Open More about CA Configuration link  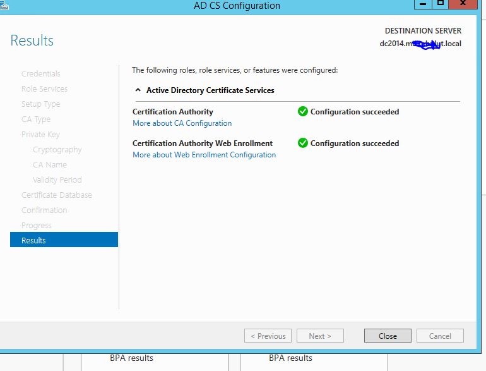(182, 123)
